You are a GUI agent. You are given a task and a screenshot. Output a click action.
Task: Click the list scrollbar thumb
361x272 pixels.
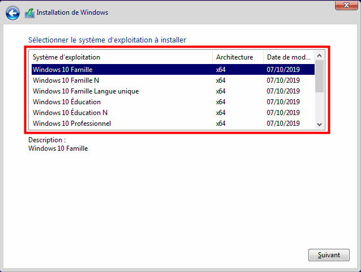pos(319,76)
